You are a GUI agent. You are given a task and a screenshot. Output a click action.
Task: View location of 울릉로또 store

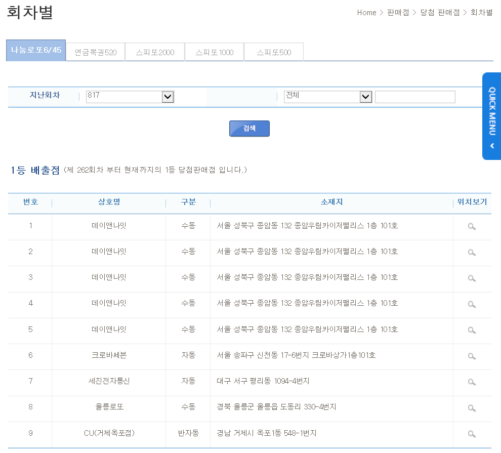click(472, 408)
